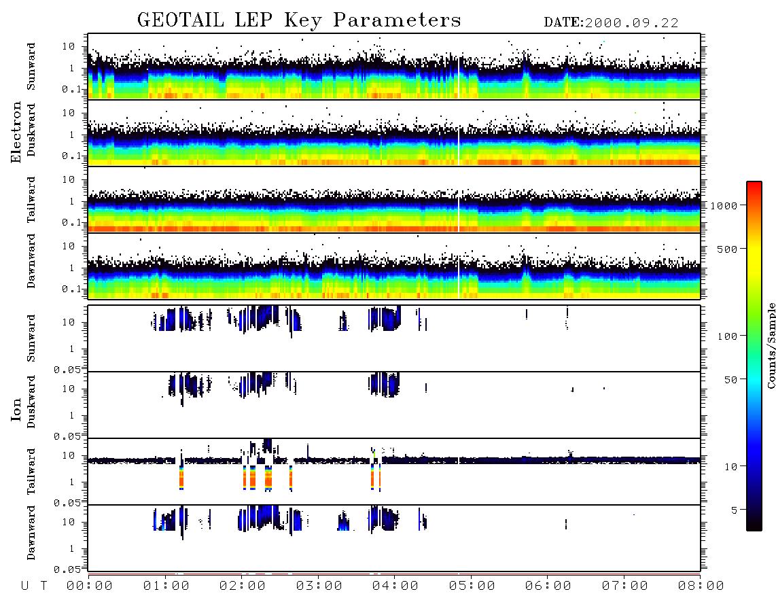Click the 0.05 tick of Ion Dawnward panel
The image size is (776, 598).
67,569
